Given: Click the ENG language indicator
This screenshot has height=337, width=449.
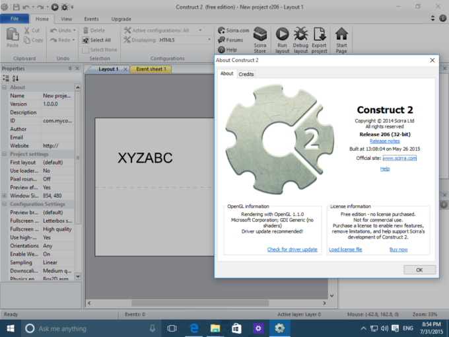Looking at the screenshot, I should (x=408, y=328).
